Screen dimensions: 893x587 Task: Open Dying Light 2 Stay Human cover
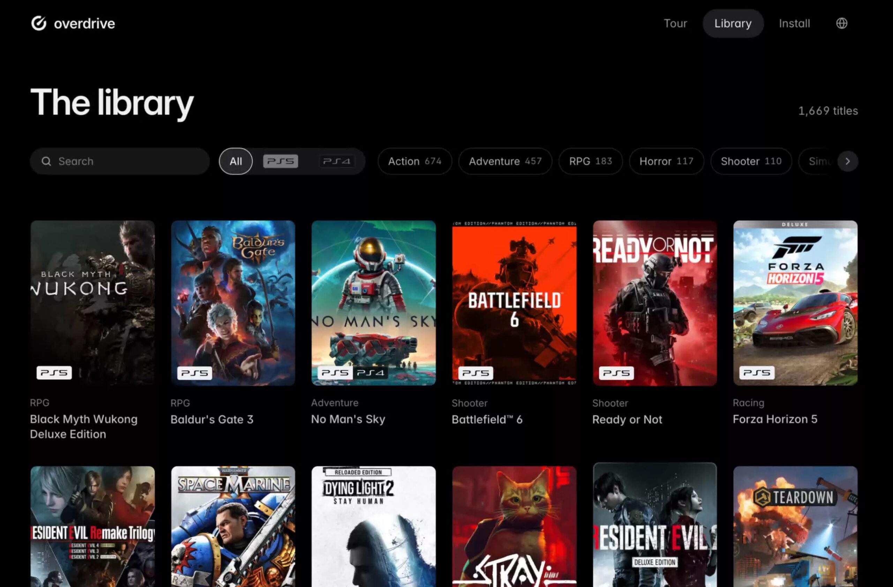pos(374,527)
